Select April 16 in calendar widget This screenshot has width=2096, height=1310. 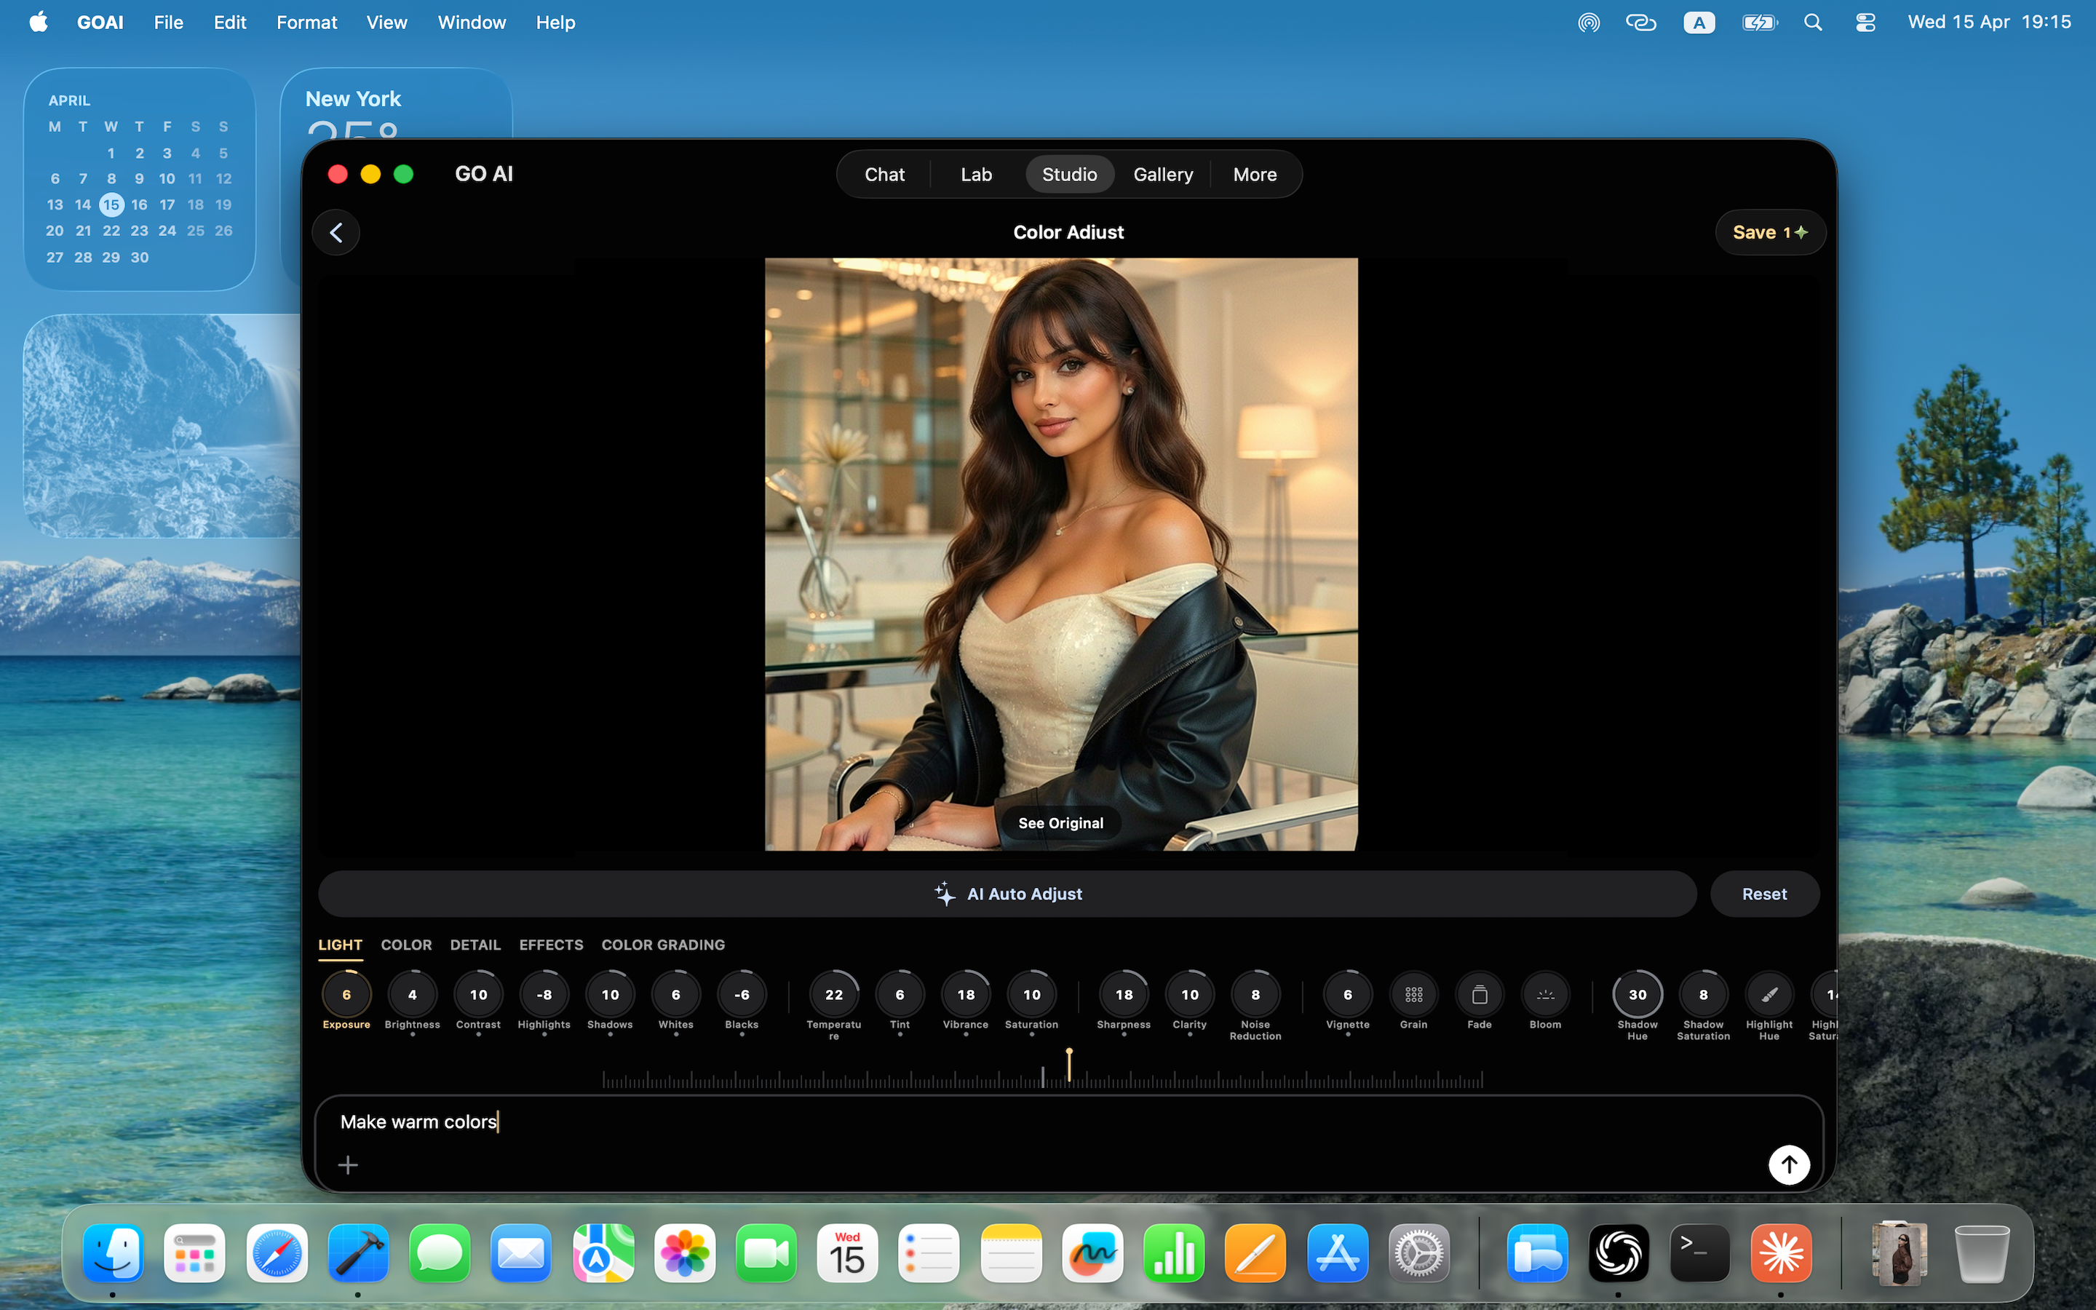coord(140,205)
